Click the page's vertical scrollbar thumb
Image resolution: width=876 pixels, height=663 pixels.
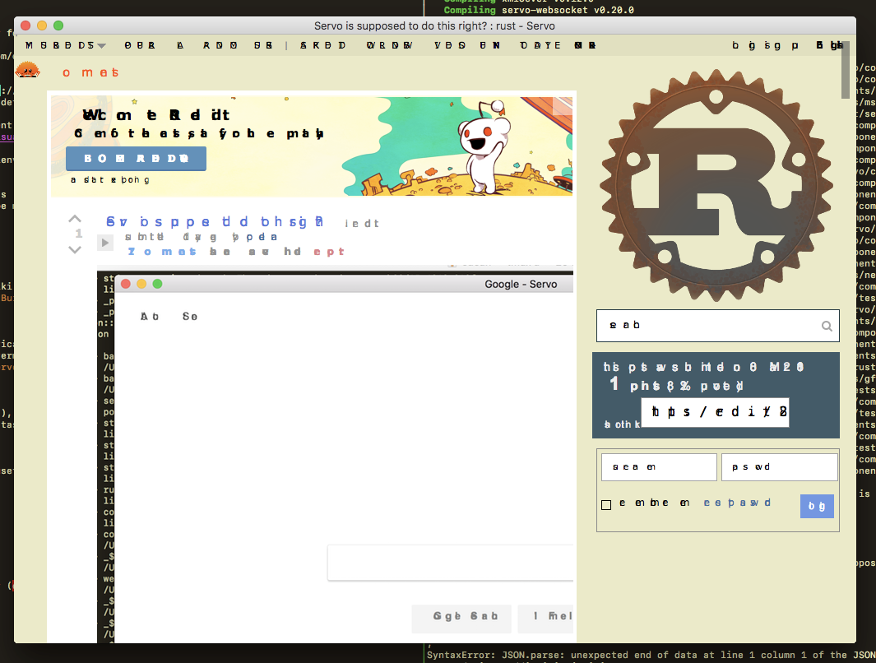(846, 70)
